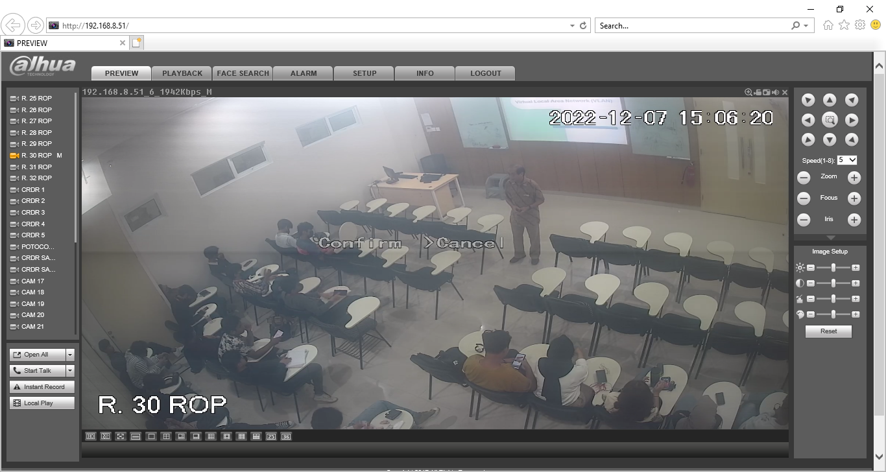Switch to four-window grid layout
The image size is (886, 472).
click(166, 436)
